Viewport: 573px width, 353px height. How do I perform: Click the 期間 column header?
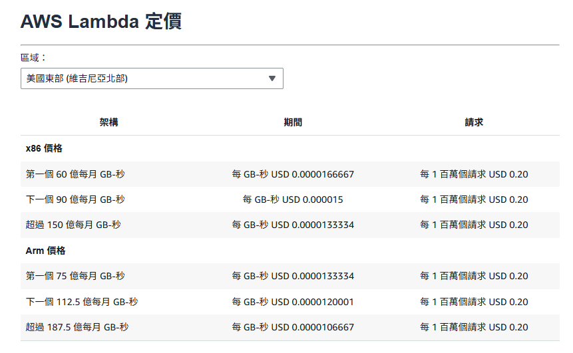tap(293, 122)
